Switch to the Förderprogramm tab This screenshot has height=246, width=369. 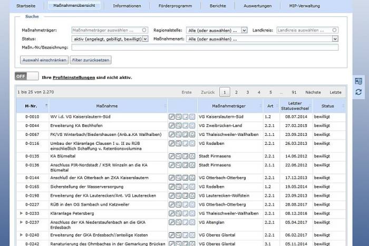pyautogui.click(x=175, y=6)
